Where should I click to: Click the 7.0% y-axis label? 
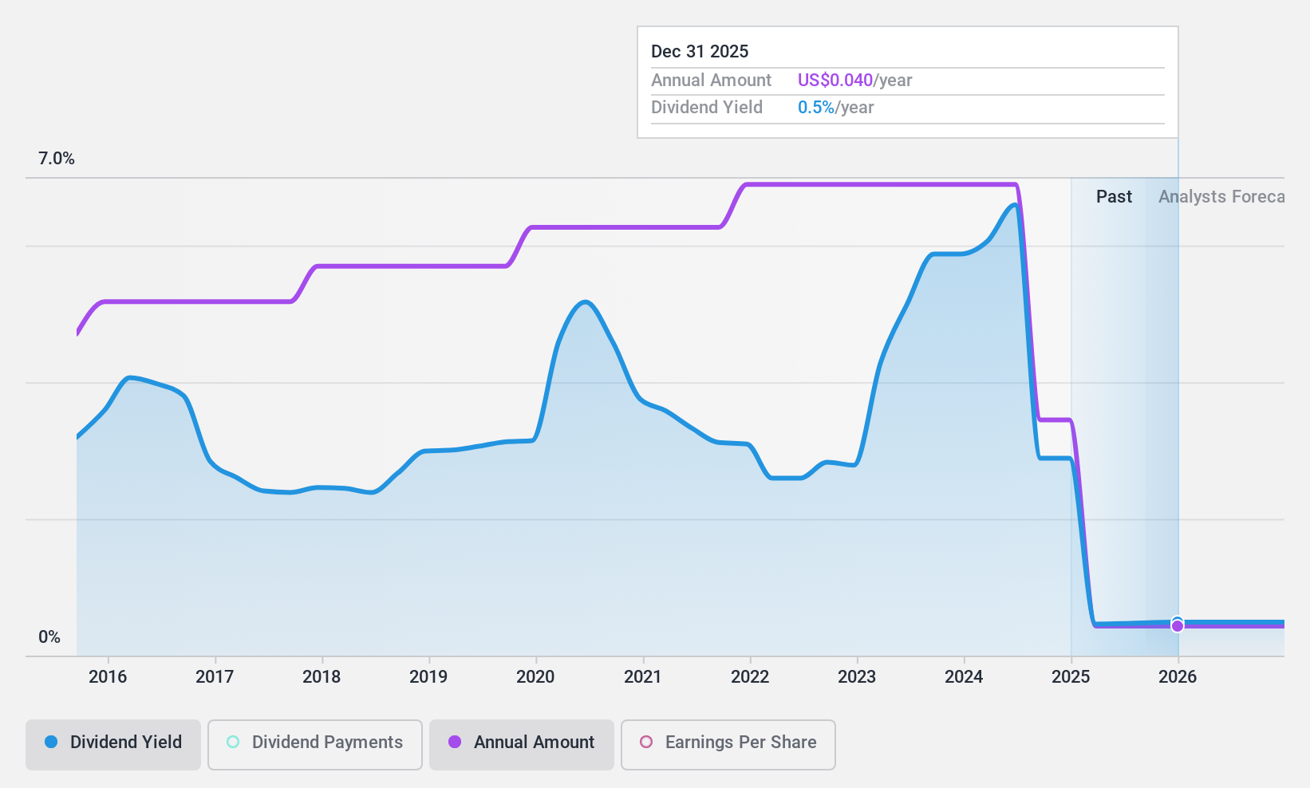coord(57,158)
